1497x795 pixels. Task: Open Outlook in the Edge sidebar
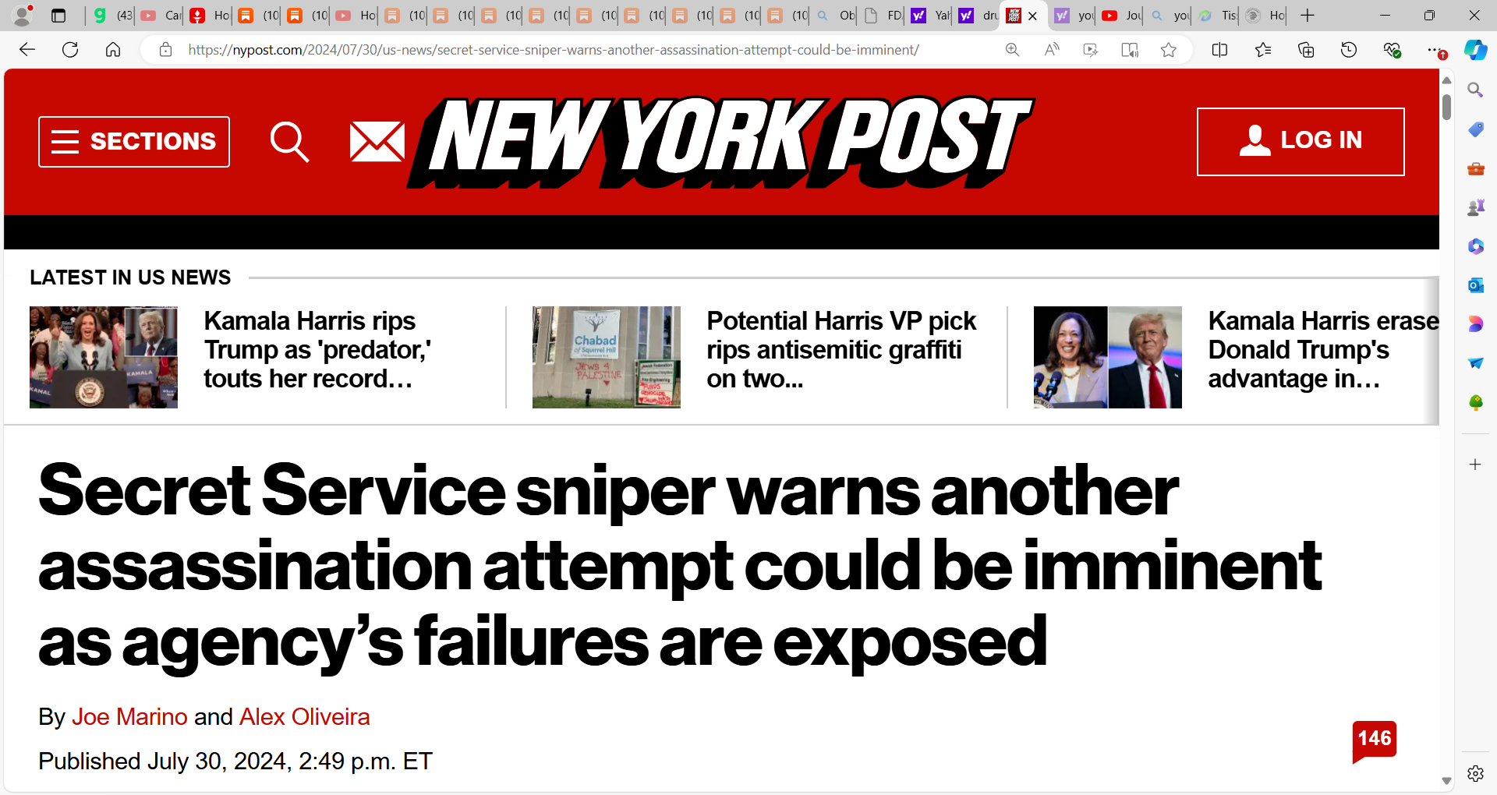[x=1475, y=285]
